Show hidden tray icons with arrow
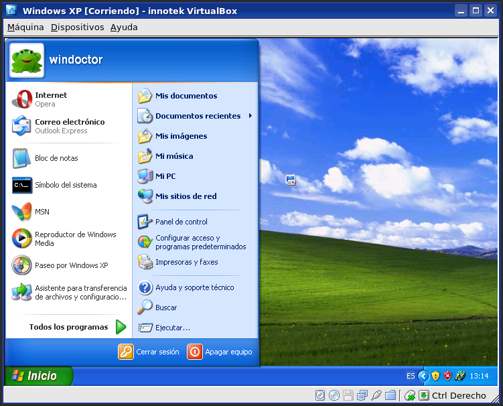This screenshot has height=406, width=503. (423, 376)
